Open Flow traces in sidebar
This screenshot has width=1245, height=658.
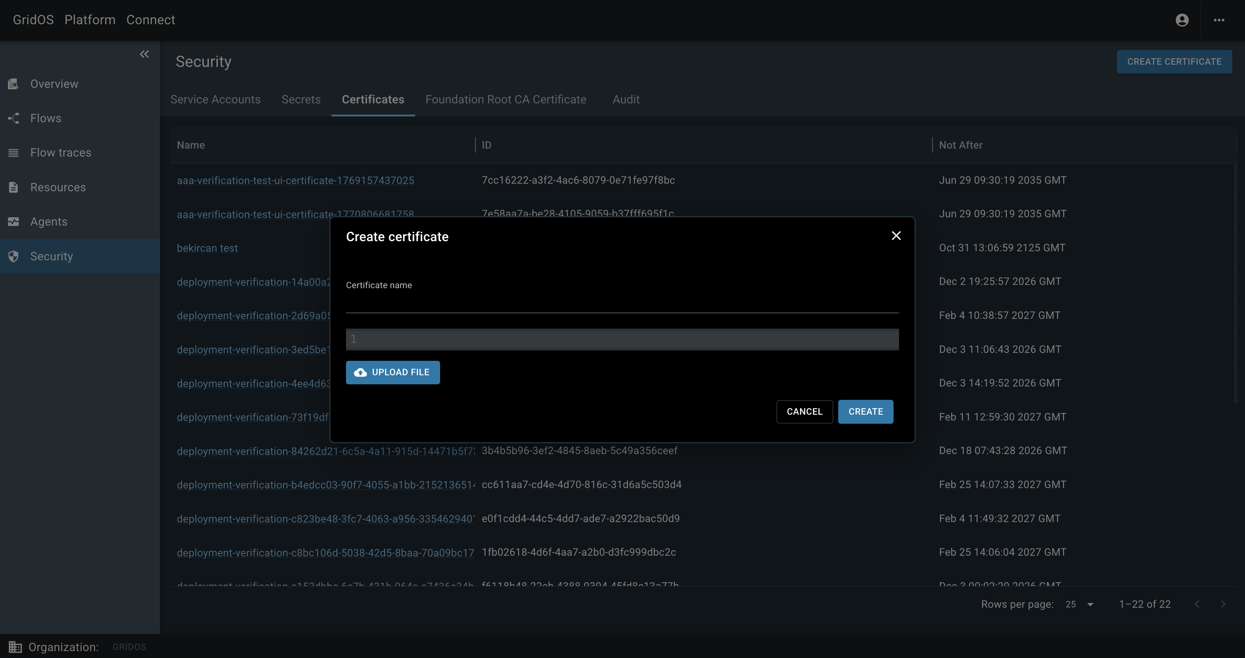80,153
